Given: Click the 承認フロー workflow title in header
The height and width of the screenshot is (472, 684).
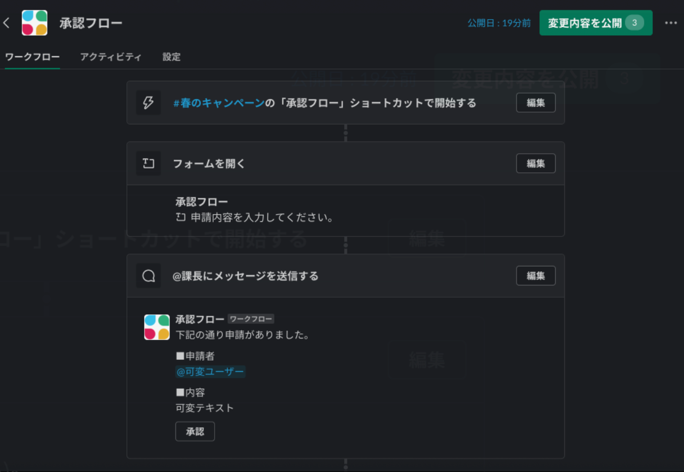Looking at the screenshot, I should click(91, 23).
